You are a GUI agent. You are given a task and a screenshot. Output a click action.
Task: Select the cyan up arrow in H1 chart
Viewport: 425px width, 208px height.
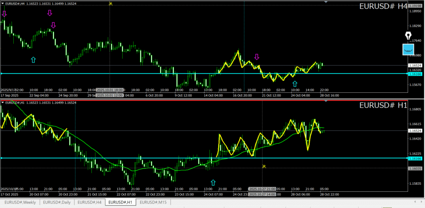tap(213, 182)
